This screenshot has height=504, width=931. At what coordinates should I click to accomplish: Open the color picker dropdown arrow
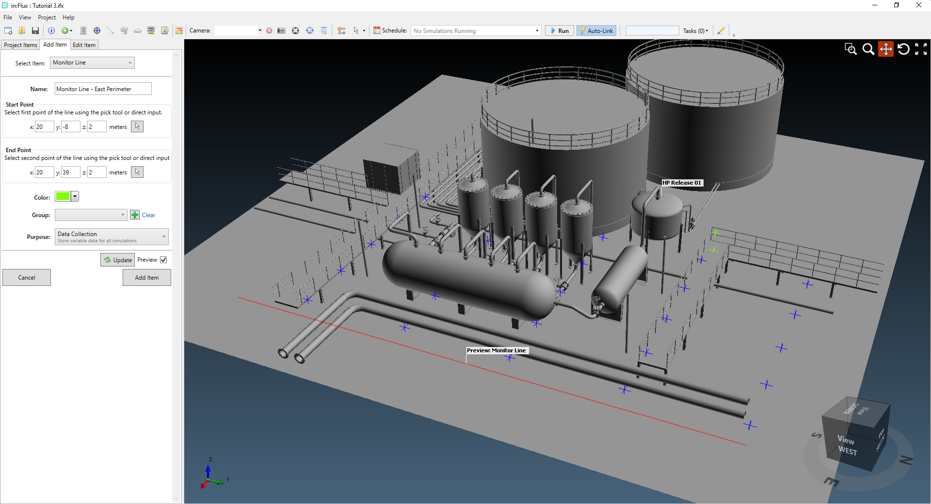75,196
